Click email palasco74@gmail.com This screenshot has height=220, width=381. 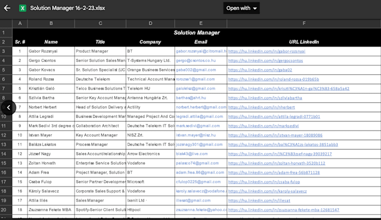point(197,164)
